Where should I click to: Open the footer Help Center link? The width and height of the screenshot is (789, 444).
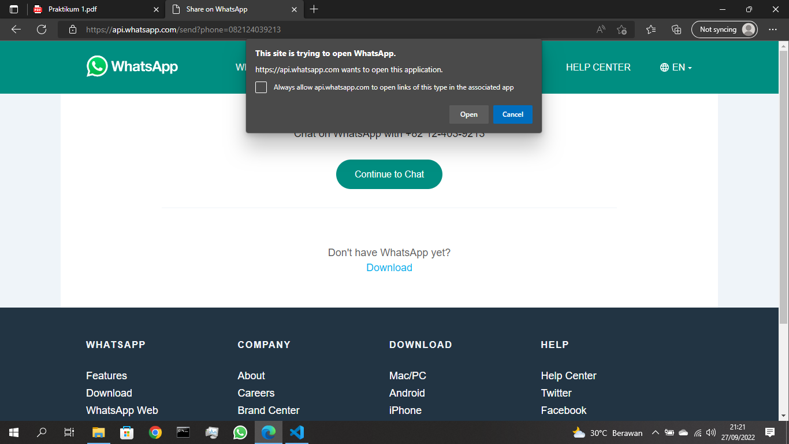click(x=568, y=376)
